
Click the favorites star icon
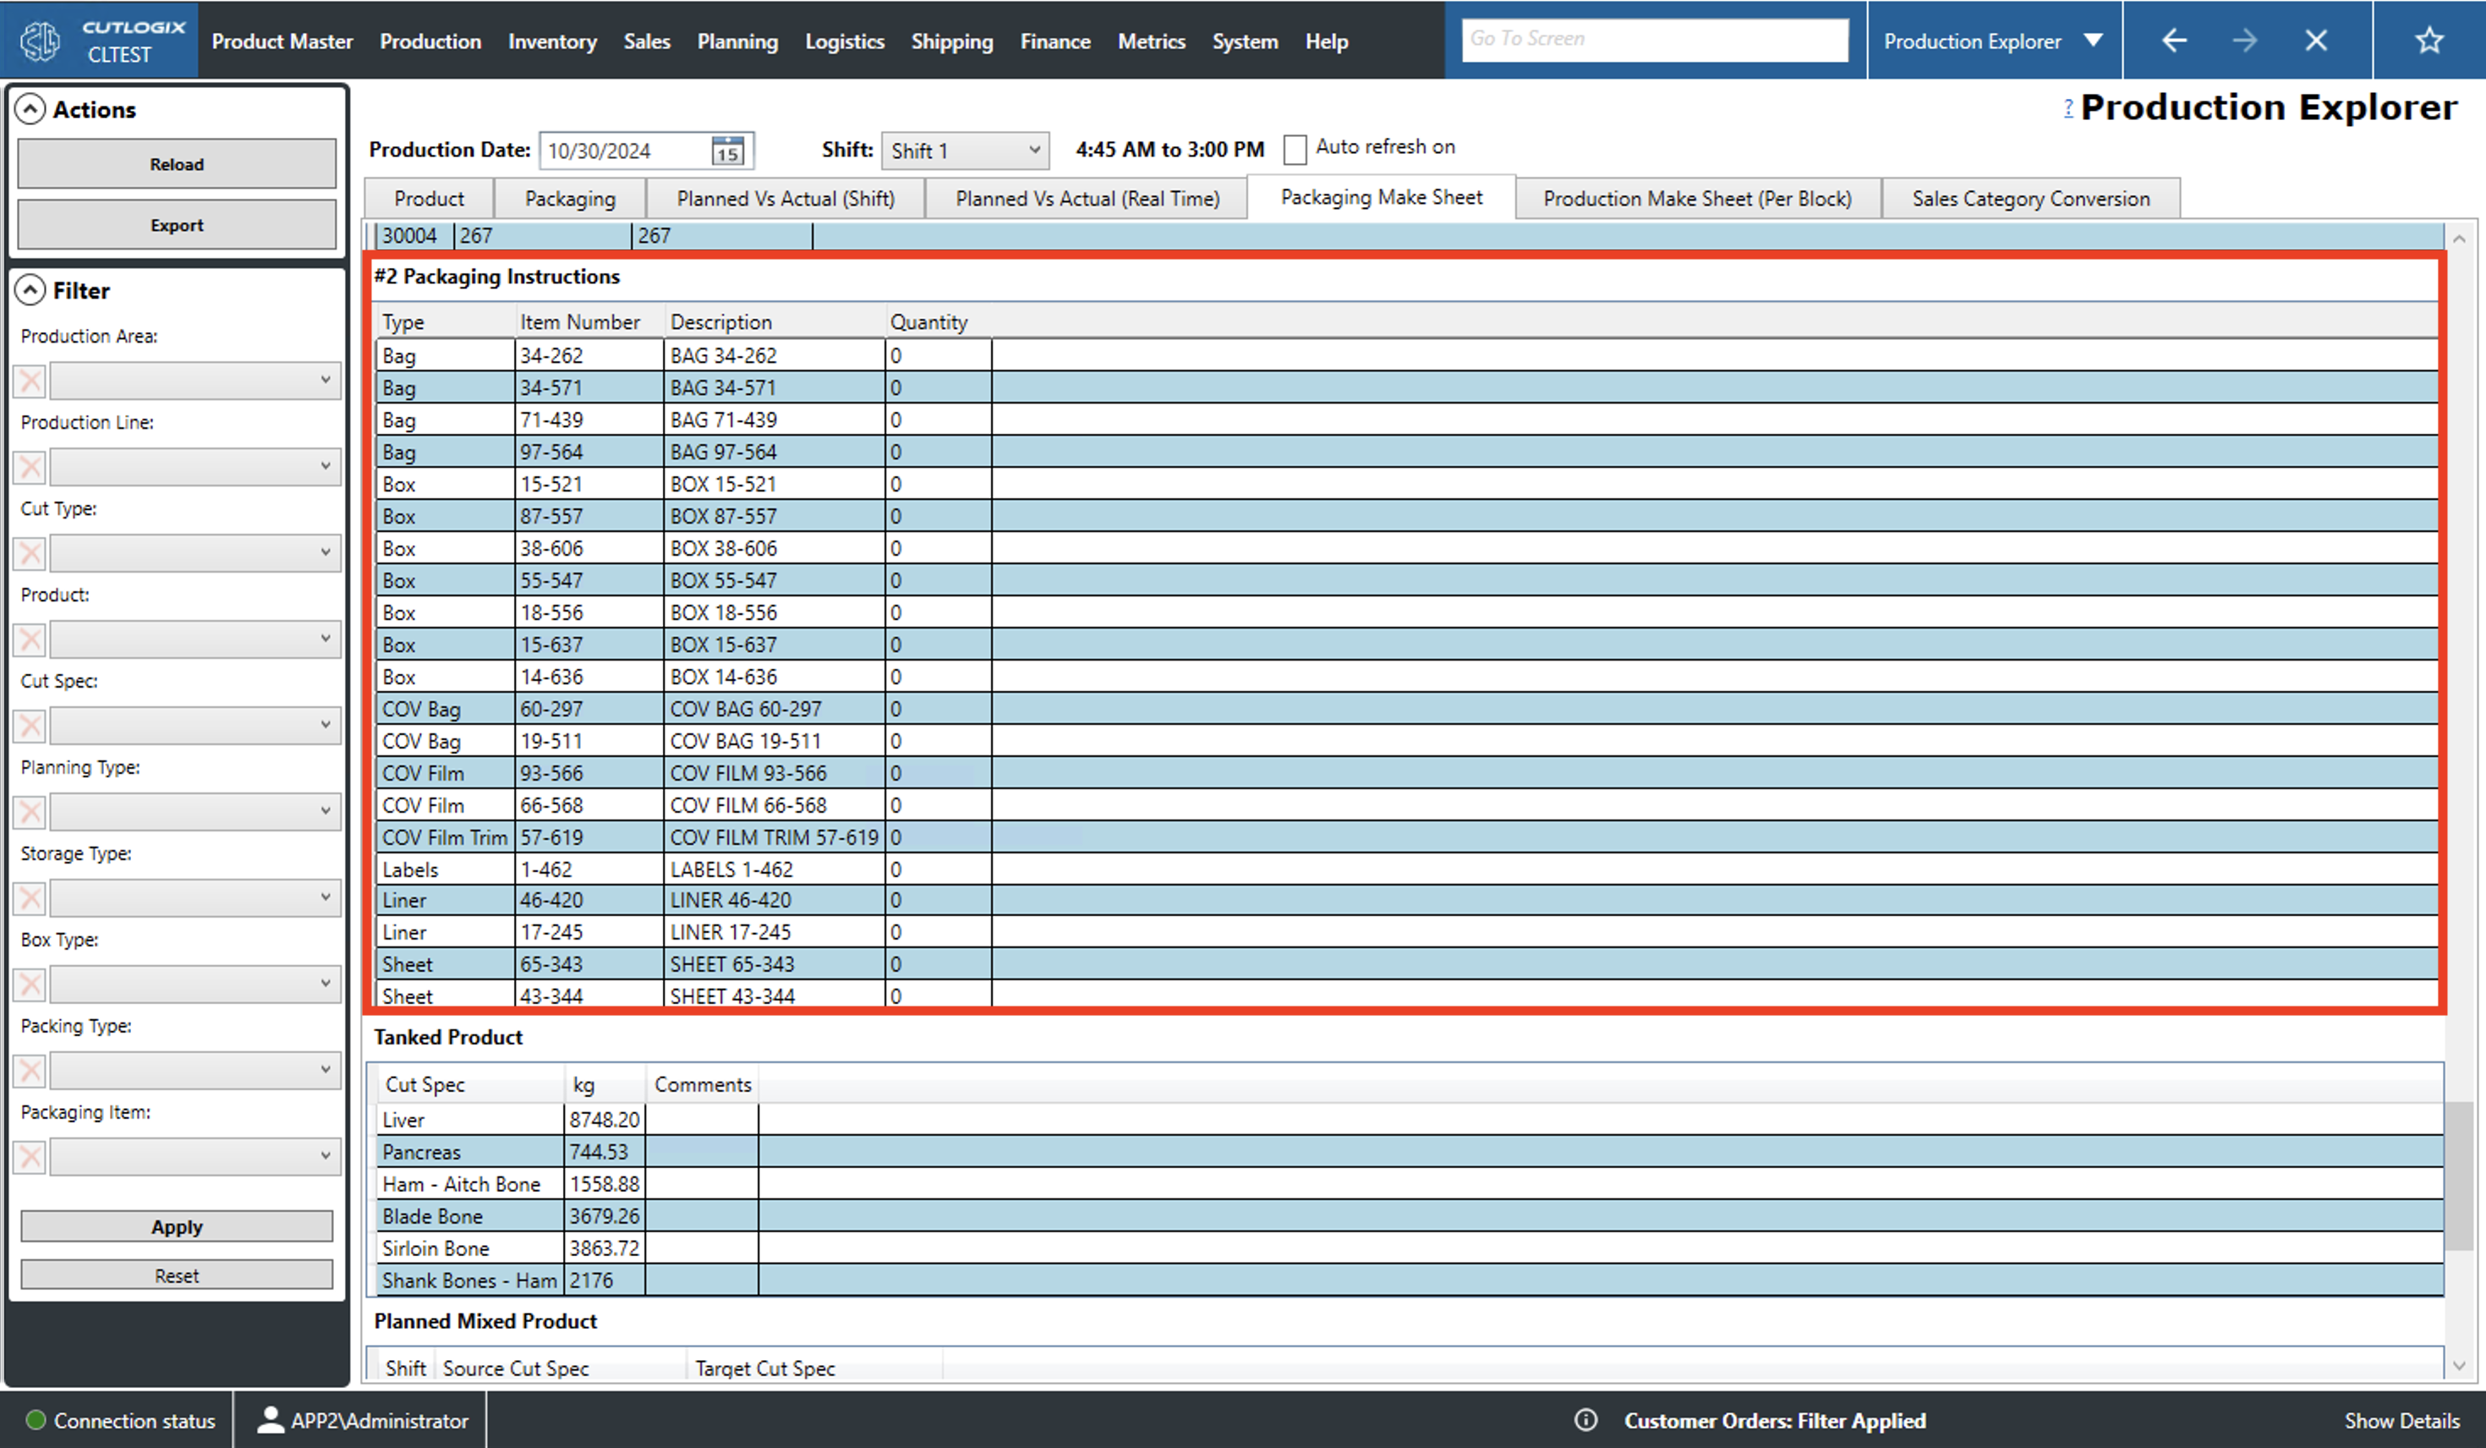coord(2428,41)
